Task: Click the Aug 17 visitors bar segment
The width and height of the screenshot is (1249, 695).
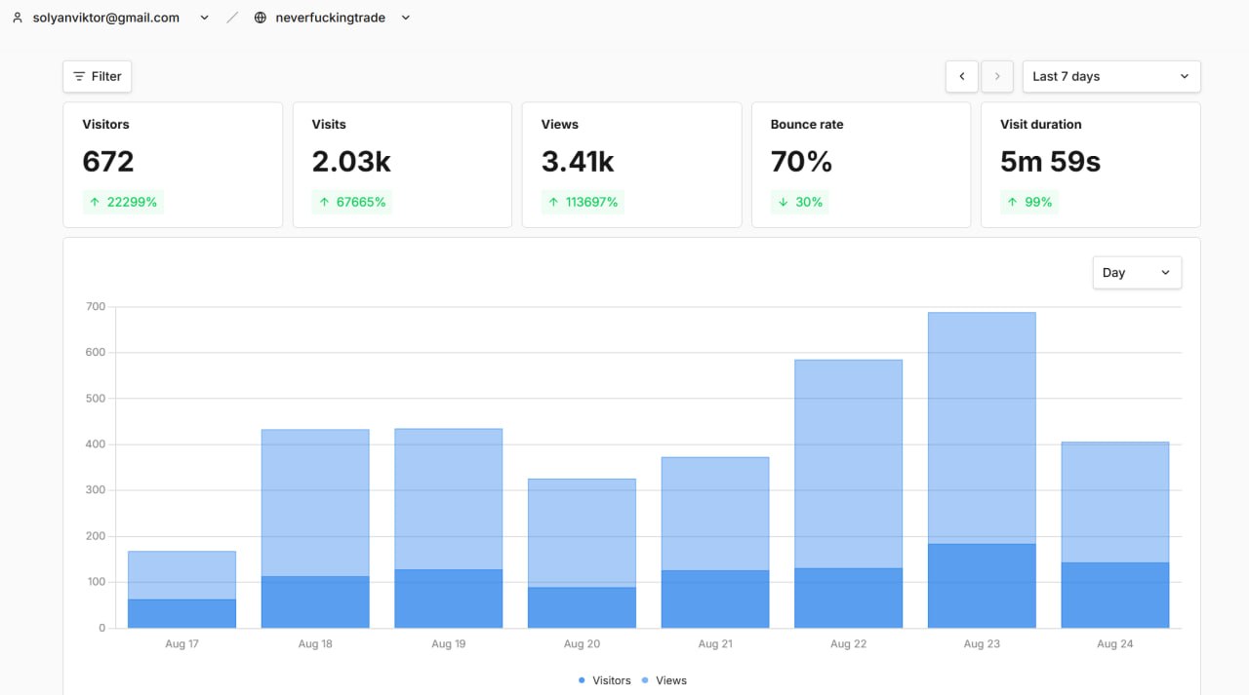Action: pos(181,613)
